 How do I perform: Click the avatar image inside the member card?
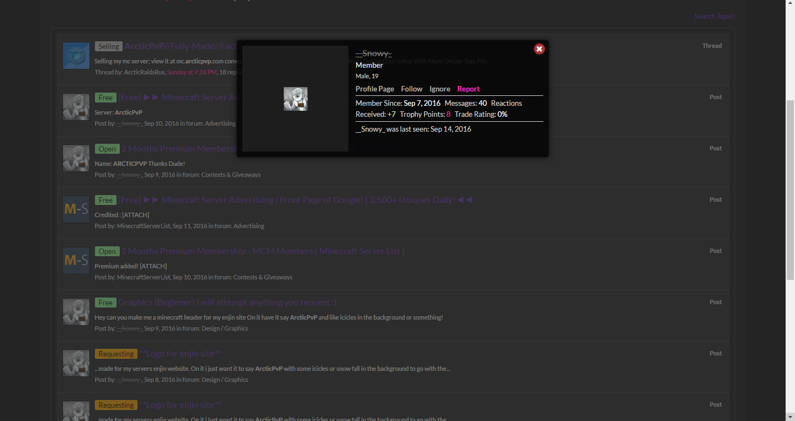tap(295, 99)
